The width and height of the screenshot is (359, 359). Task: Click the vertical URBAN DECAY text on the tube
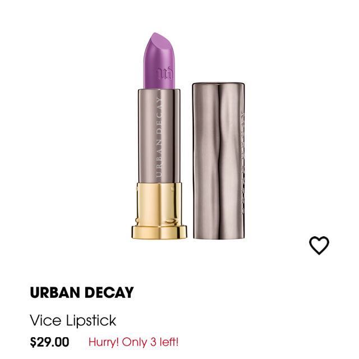(159, 137)
